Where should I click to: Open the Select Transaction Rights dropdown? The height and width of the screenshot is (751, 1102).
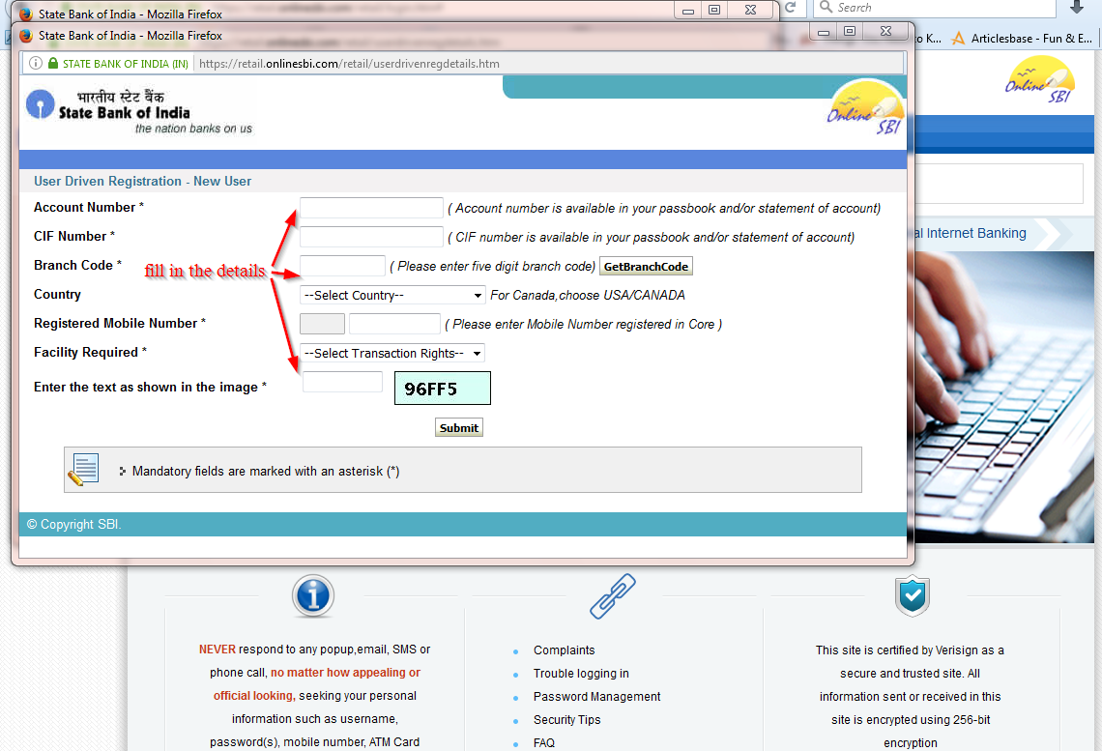[x=392, y=354]
